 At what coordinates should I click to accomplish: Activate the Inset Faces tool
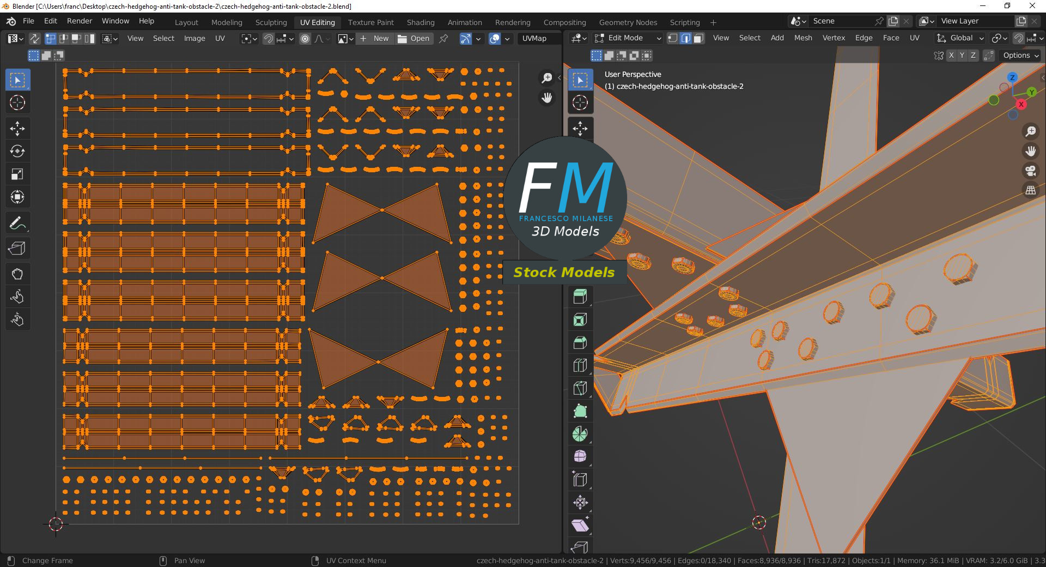click(580, 319)
